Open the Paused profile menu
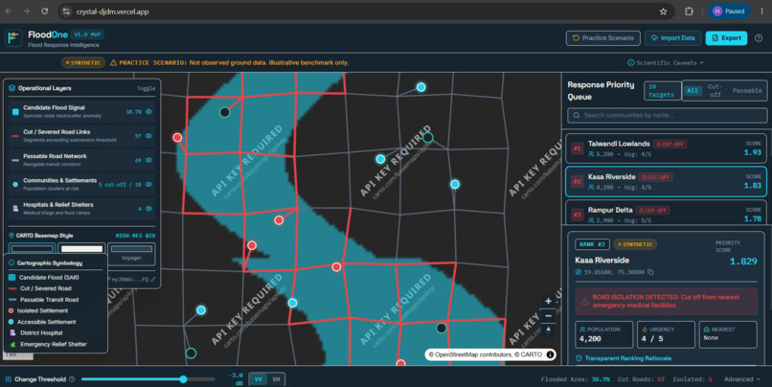772x387 pixels. click(x=729, y=11)
